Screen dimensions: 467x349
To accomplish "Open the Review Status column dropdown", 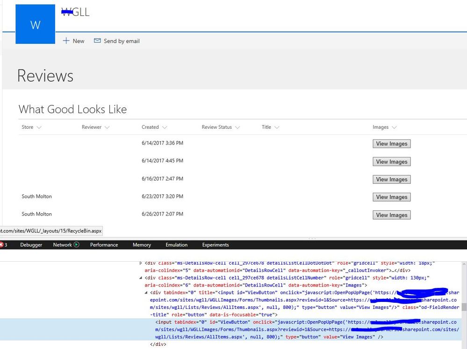I will 237,127.
